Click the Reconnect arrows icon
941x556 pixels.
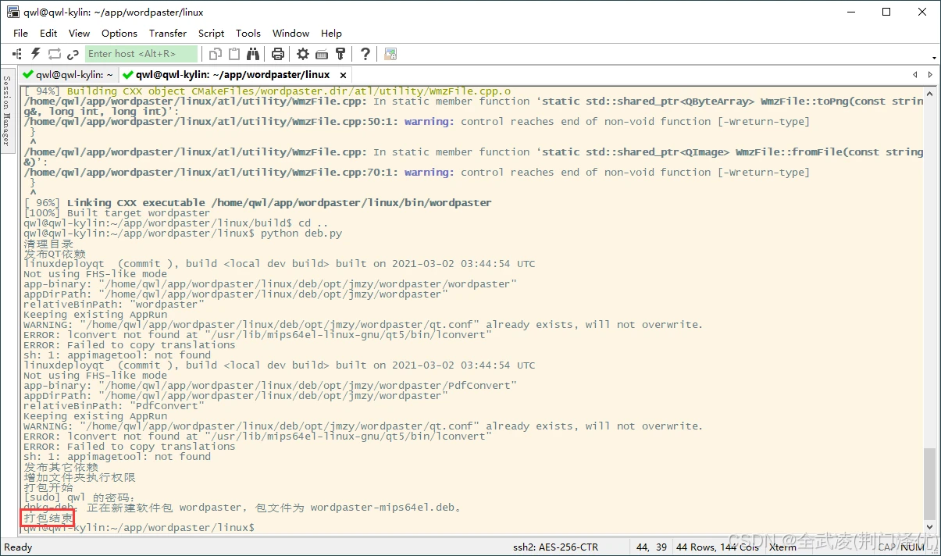pos(55,54)
